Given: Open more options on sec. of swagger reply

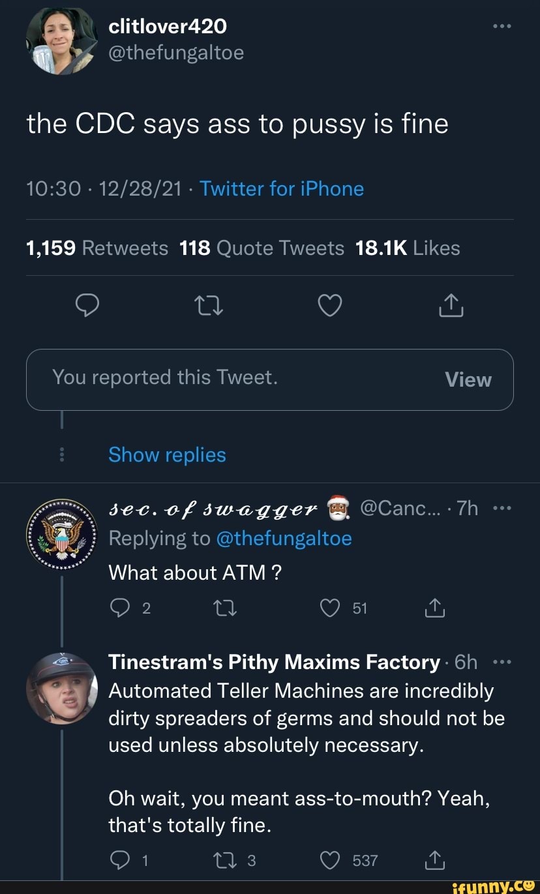Looking at the screenshot, I should point(501,508).
